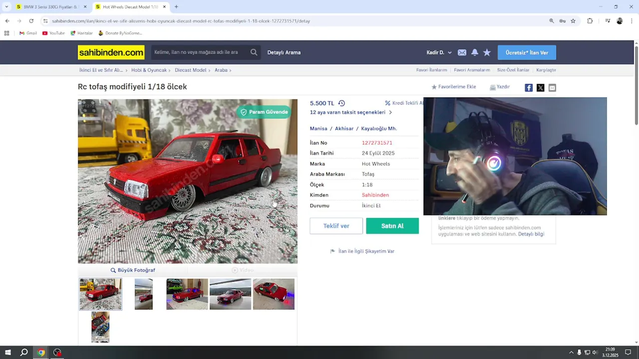Click Teklif ver button
639x359 pixels.
point(336,226)
